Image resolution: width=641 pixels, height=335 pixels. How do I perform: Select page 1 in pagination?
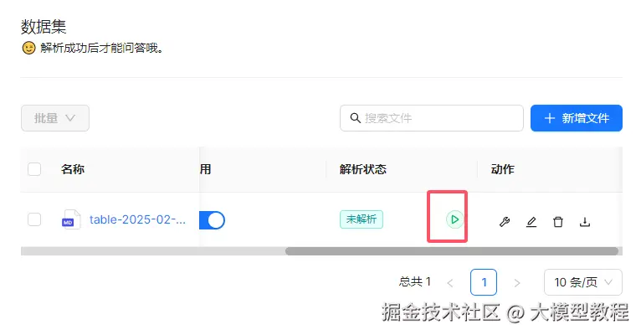coord(484,282)
